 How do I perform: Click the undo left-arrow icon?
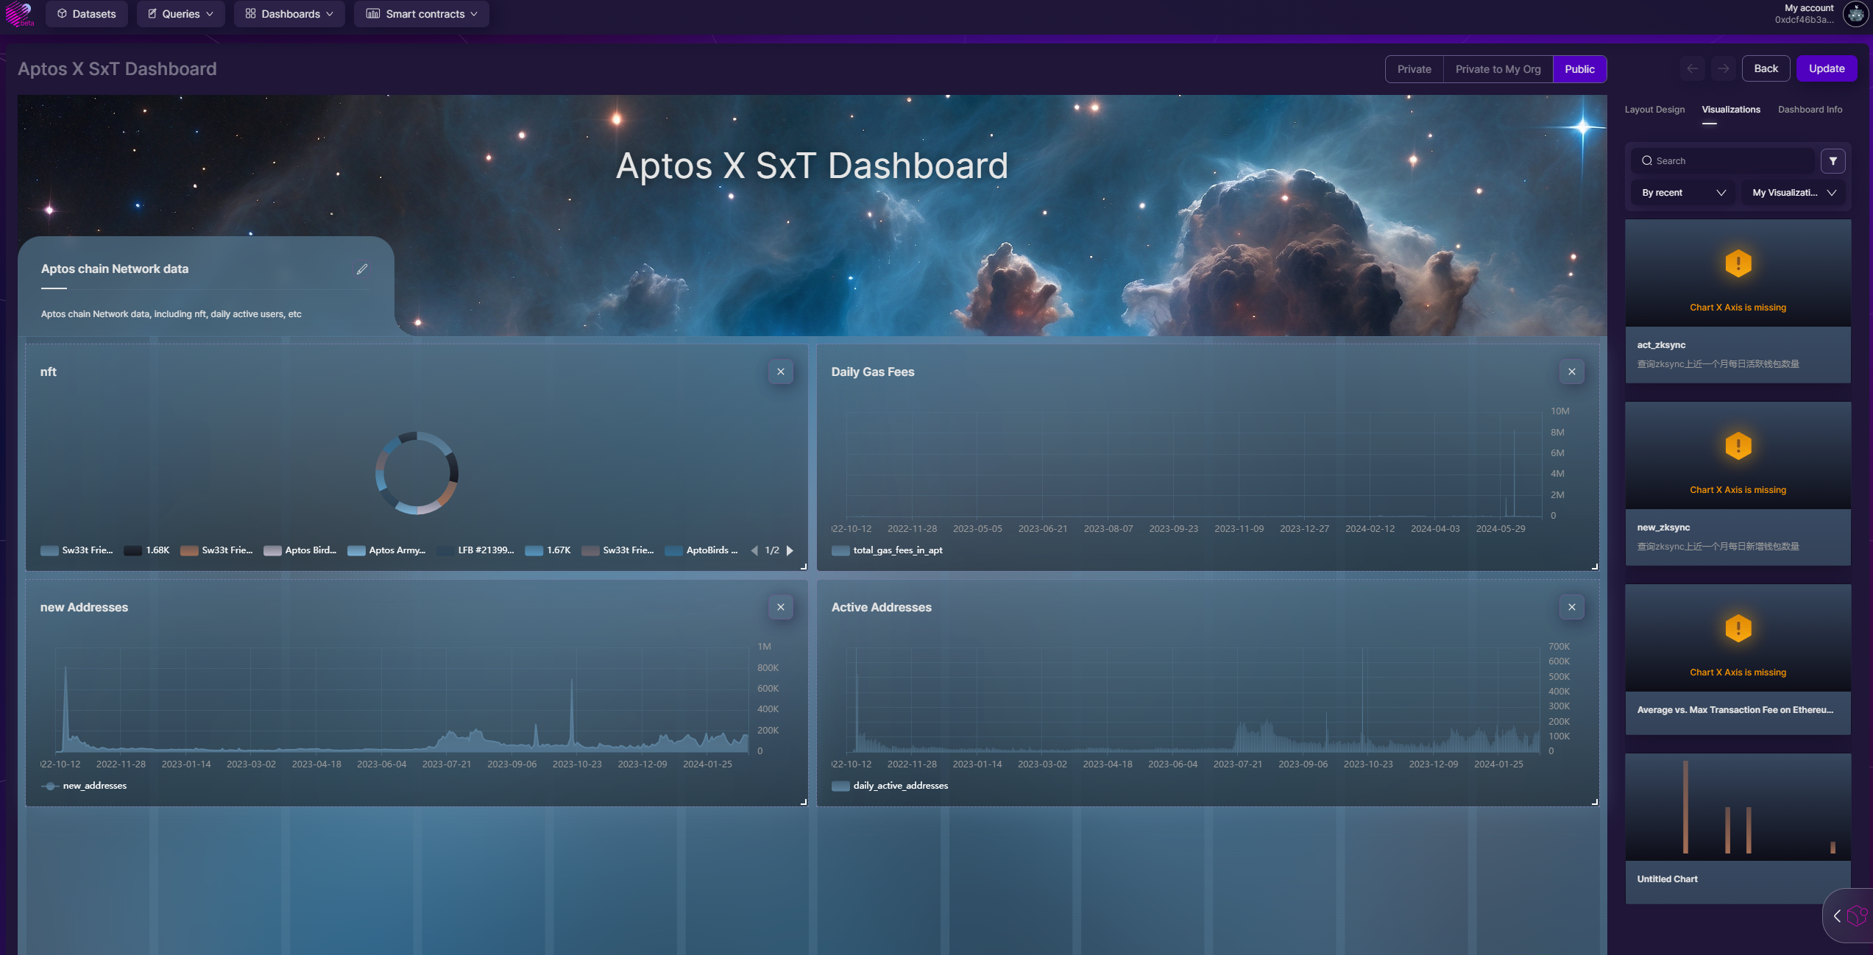click(1692, 68)
